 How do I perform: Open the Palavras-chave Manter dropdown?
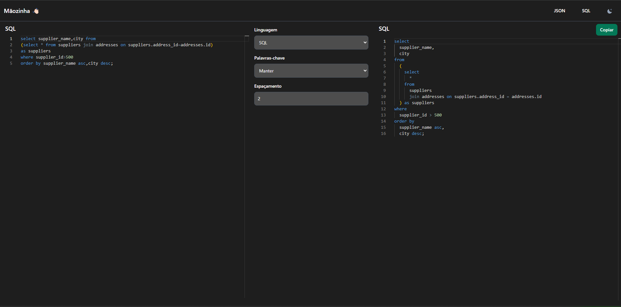coord(311,71)
